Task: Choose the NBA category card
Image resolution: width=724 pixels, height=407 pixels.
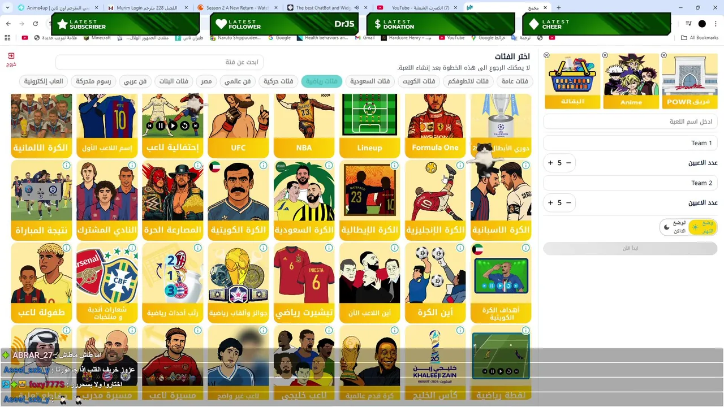Action: [304, 125]
